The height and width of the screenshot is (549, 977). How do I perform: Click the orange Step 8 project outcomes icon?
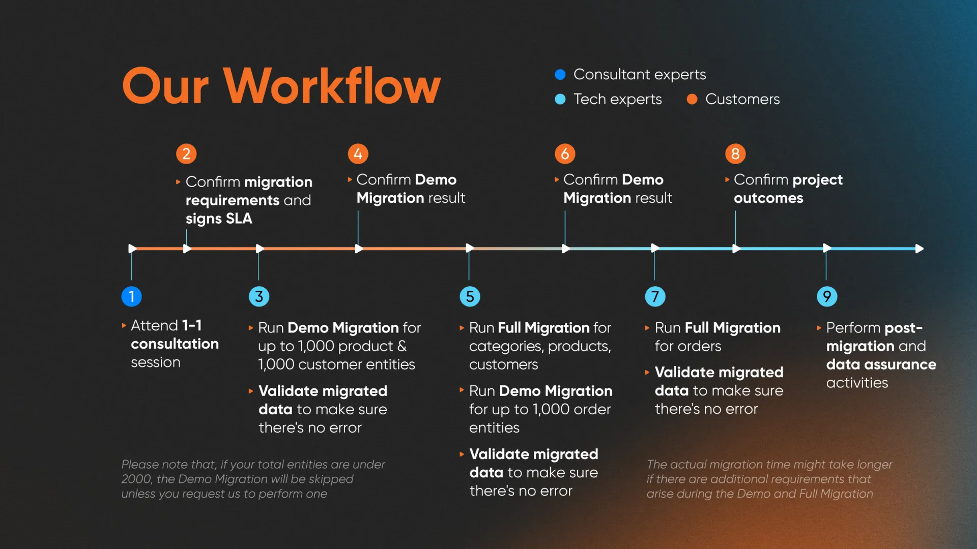[735, 151]
